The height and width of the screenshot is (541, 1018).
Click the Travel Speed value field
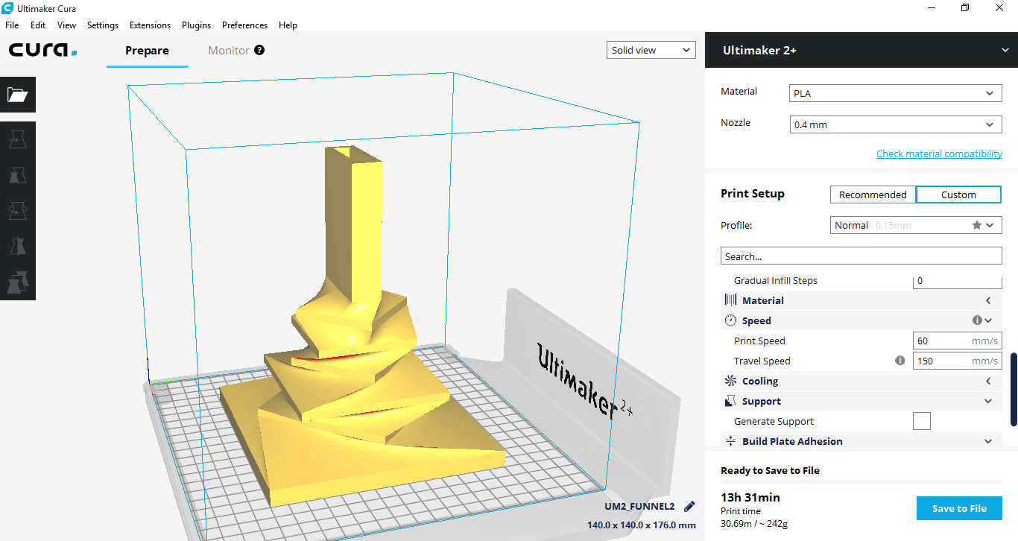(x=958, y=361)
